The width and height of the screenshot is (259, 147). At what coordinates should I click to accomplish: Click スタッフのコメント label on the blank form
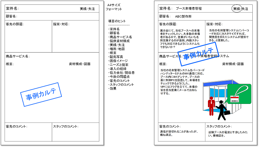click(65, 126)
